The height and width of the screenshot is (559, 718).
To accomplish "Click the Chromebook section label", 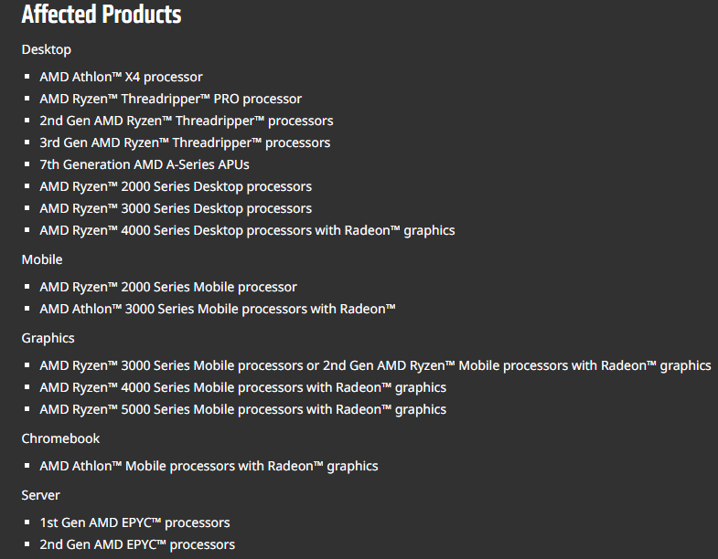I will pyautogui.click(x=60, y=438).
